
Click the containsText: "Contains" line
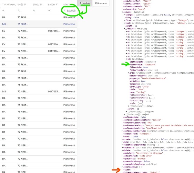(137, 134)
